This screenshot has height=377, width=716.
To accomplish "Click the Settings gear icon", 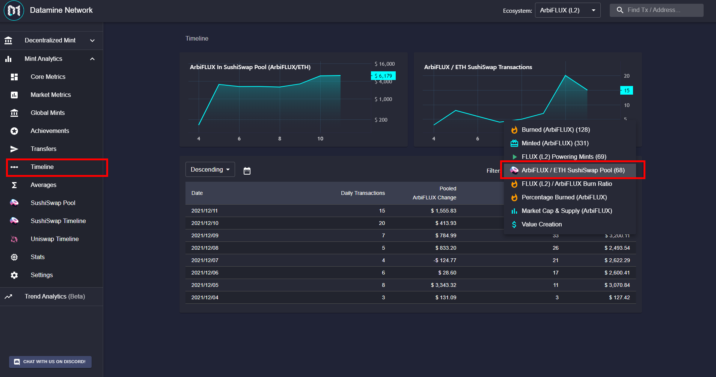I will click(14, 275).
